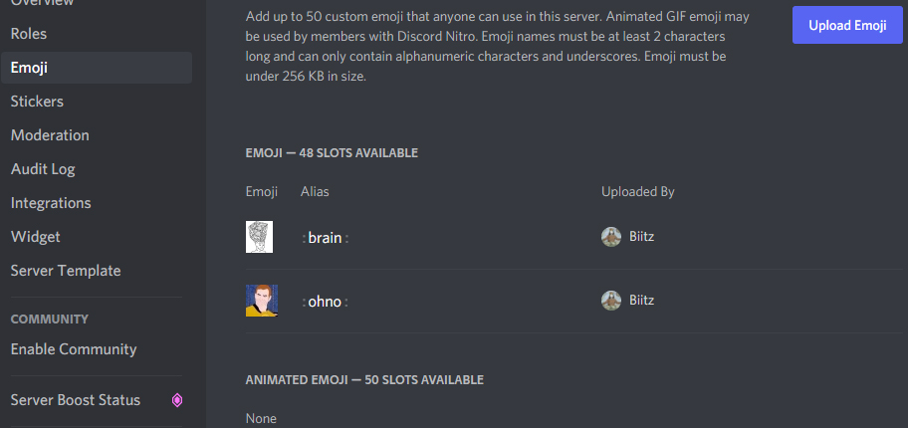Image resolution: width=908 pixels, height=428 pixels.
Task: Open the Roles settings page
Action: pos(97,34)
